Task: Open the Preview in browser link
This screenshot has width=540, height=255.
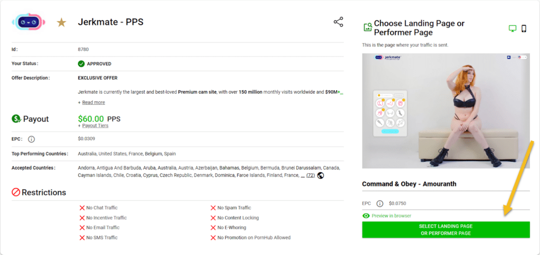Action: 391,215
